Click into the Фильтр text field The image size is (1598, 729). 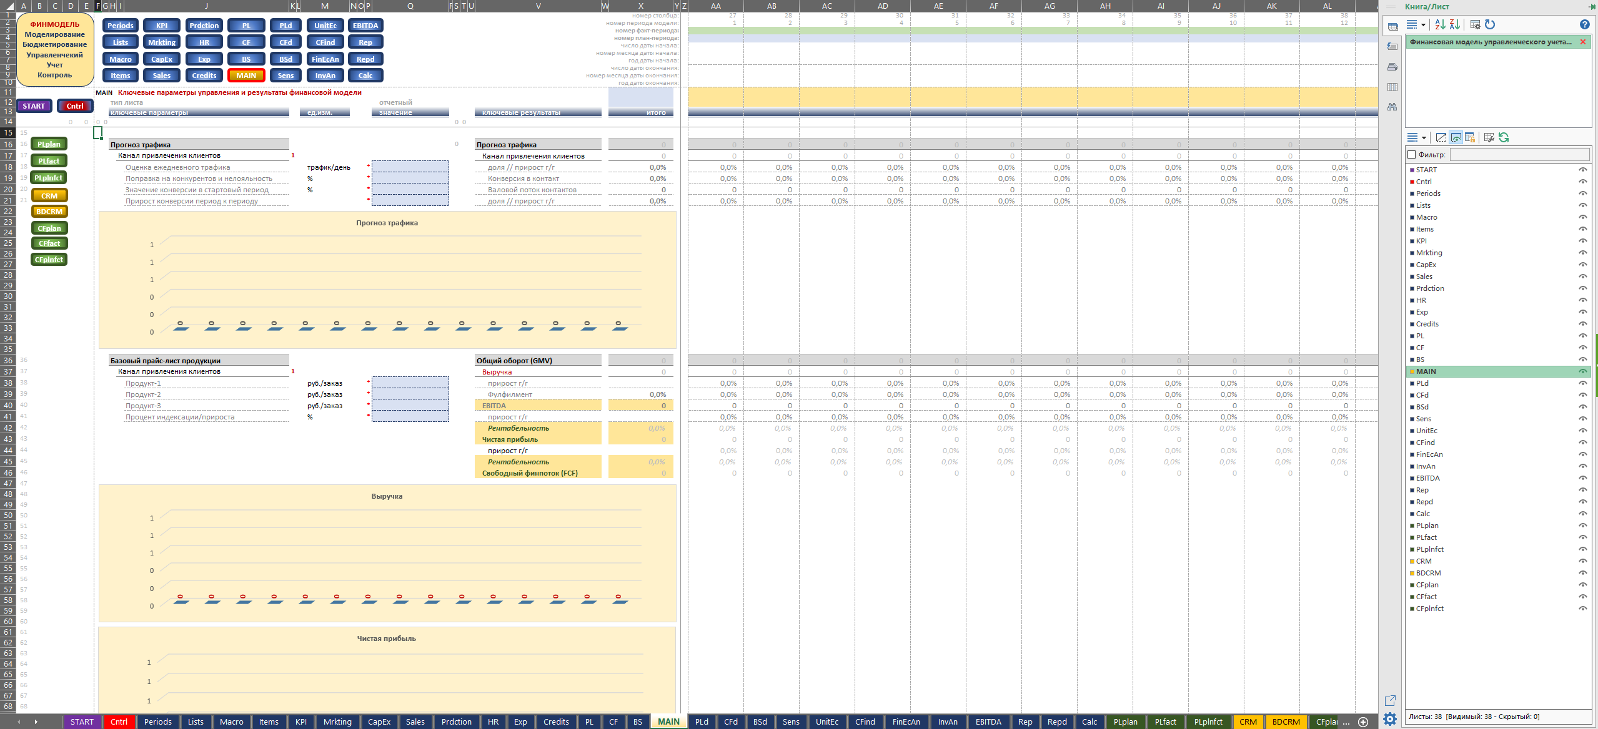[1519, 154]
